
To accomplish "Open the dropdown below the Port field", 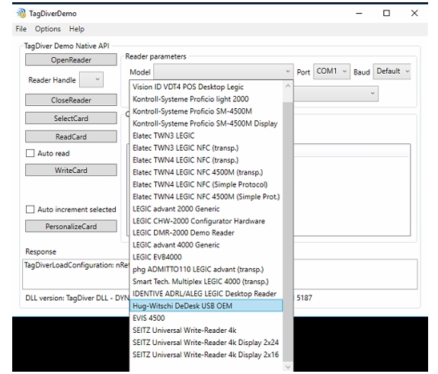I will tap(336, 94).
